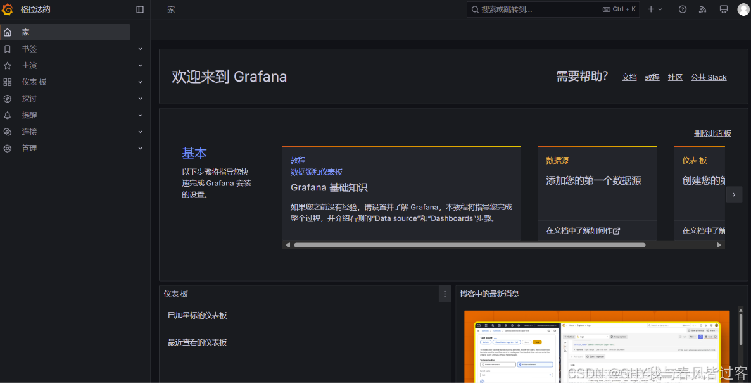The image size is (751, 386).
Task: Open the 探讨 sidebar menu item
Action: point(29,99)
